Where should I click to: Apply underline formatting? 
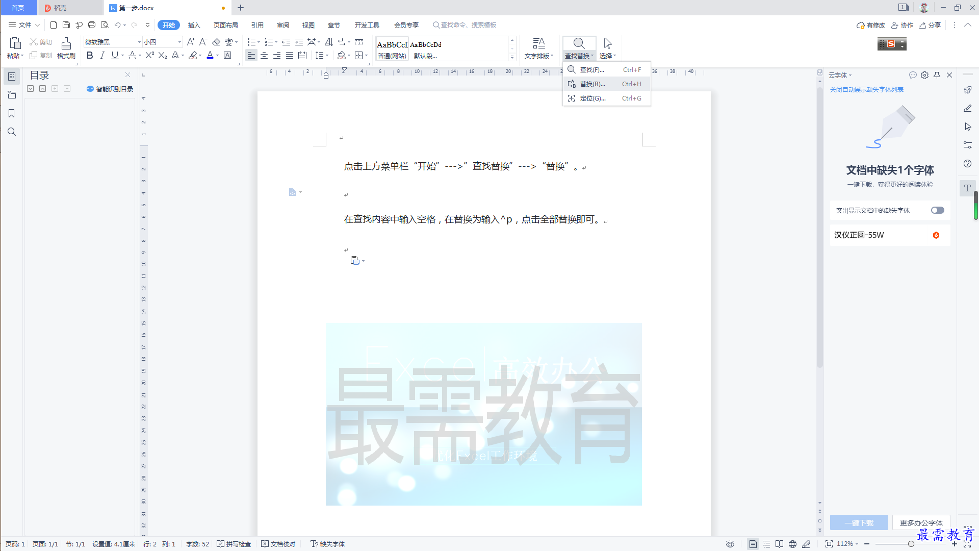(x=115, y=55)
